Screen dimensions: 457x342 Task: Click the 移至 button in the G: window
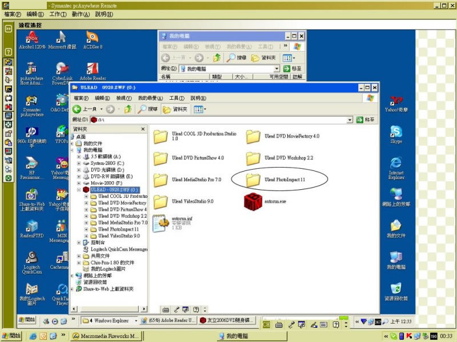[366, 120]
